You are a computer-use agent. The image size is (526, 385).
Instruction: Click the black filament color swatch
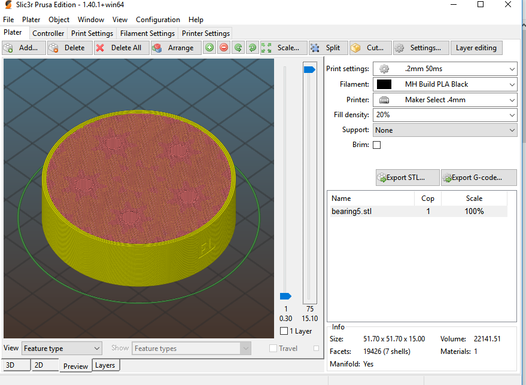pos(384,84)
